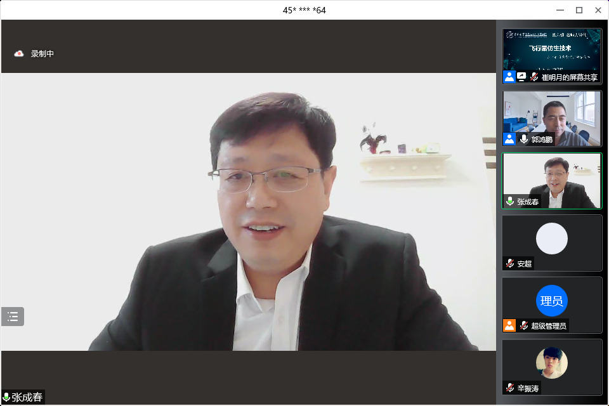The width and height of the screenshot is (609, 406).
Task: Click the 张成春 name label at bottom-left
Action: pos(27,397)
